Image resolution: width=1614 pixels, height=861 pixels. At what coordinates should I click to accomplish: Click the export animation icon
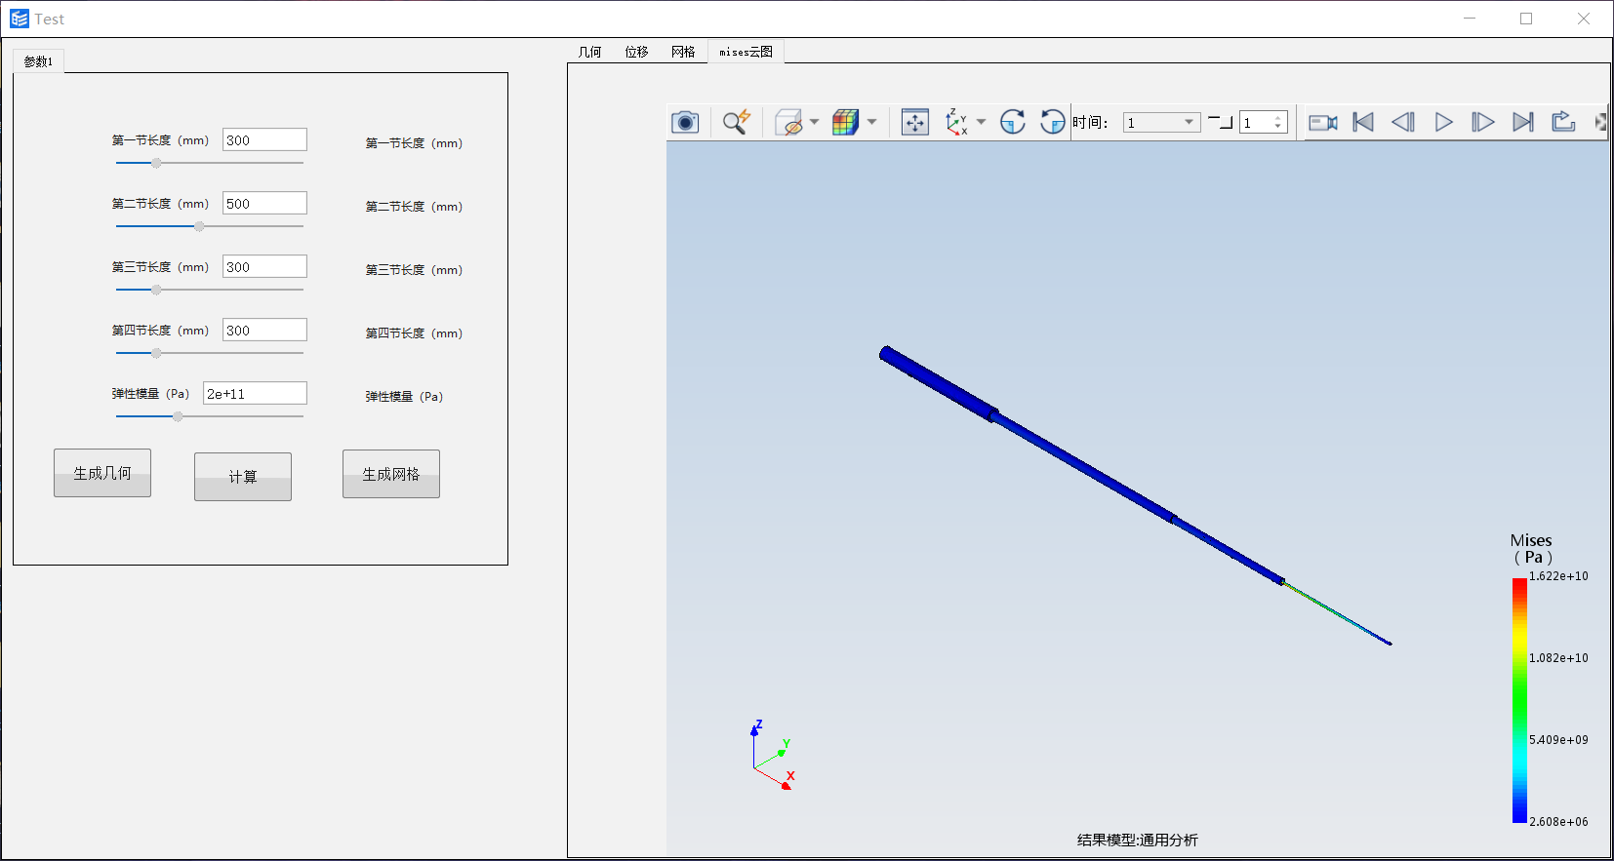pos(1563,122)
